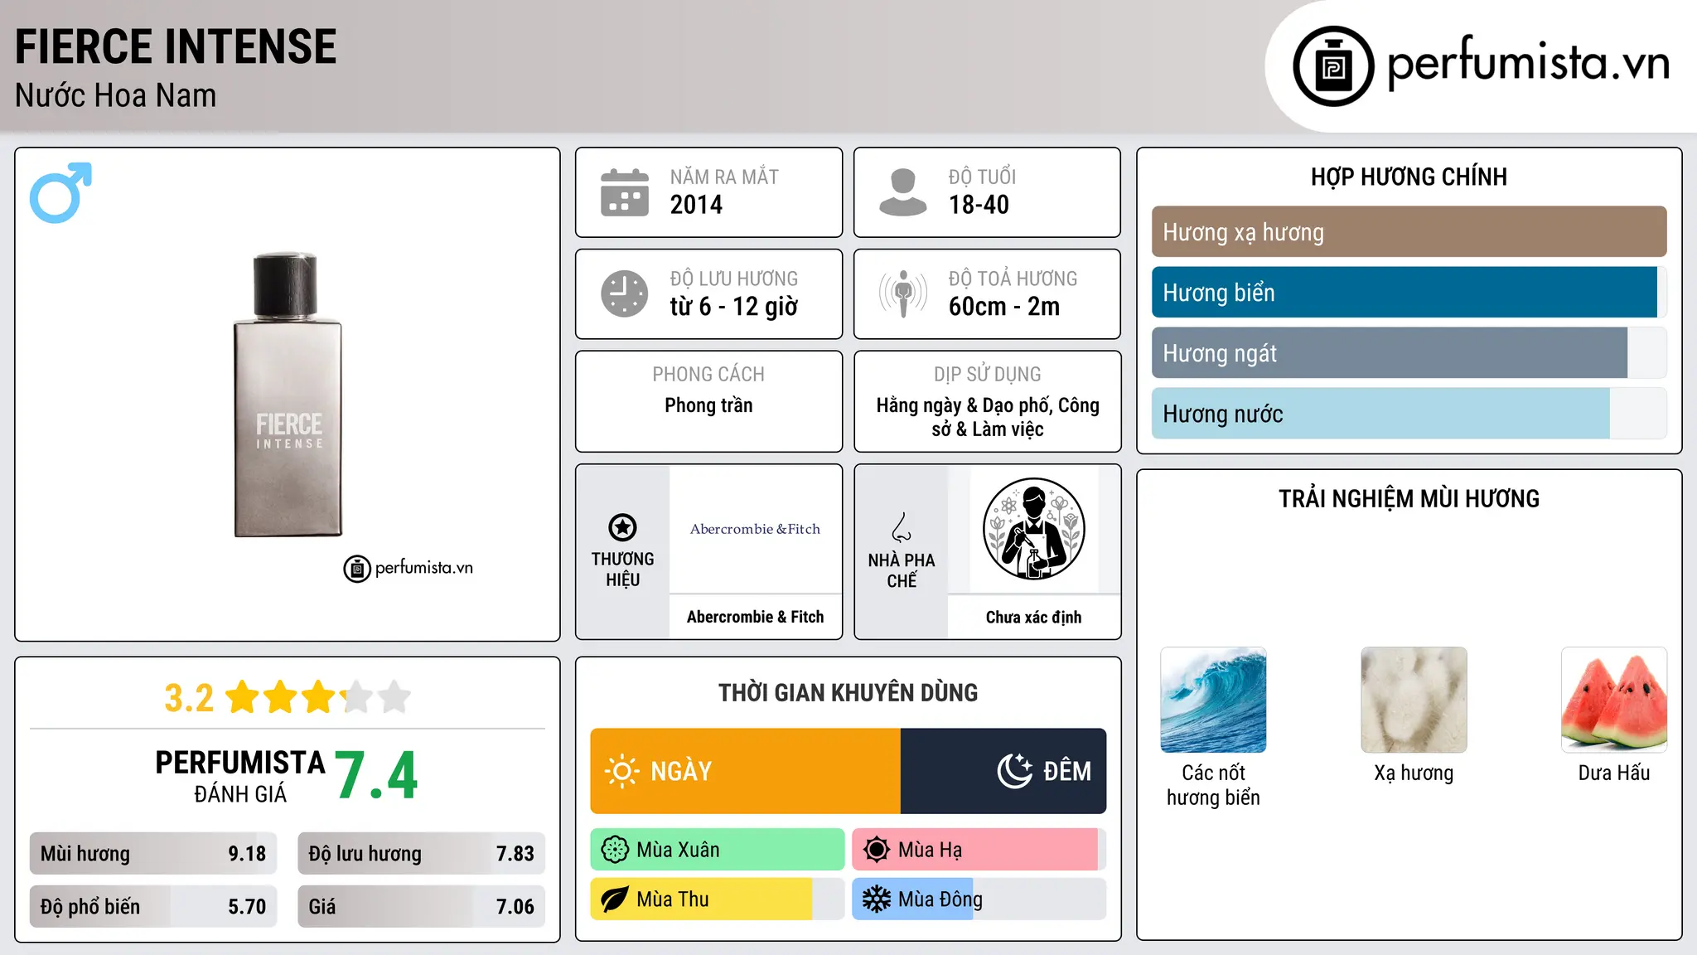Click the blue male gender symbol
1697x955 pixels.
pyautogui.click(x=60, y=192)
